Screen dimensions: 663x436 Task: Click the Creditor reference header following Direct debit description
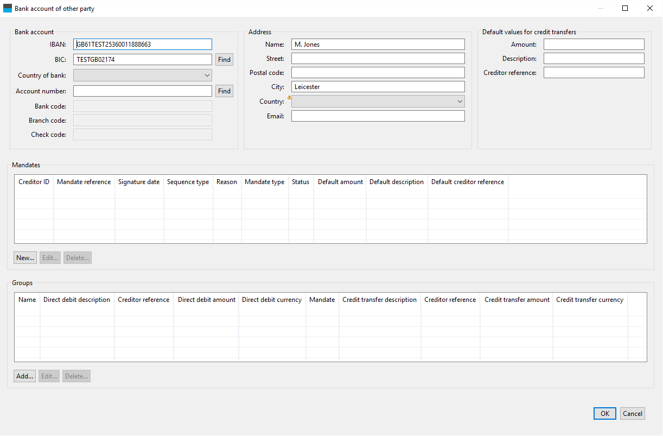tap(144, 300)
